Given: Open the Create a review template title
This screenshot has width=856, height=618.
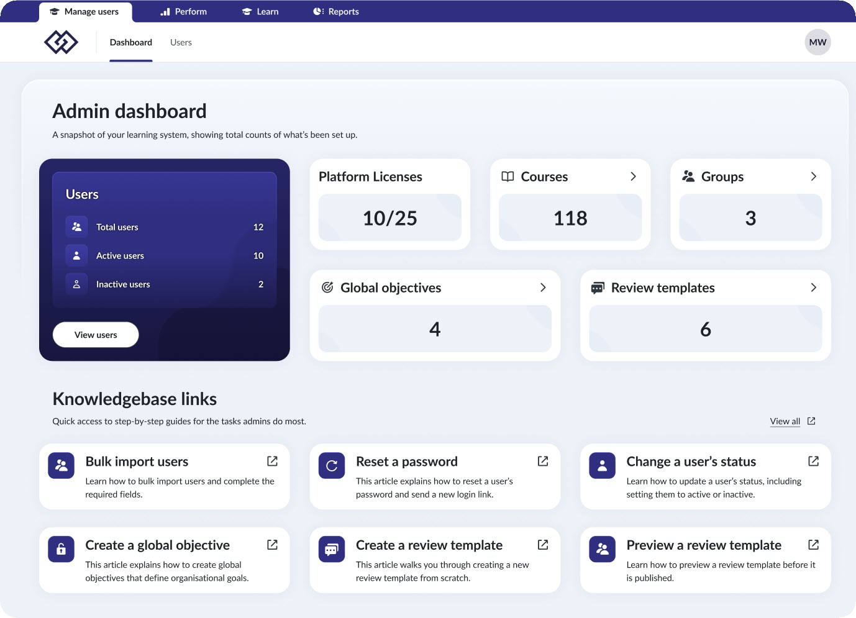Looking at the screenshot, I should (x=429, y=545).
